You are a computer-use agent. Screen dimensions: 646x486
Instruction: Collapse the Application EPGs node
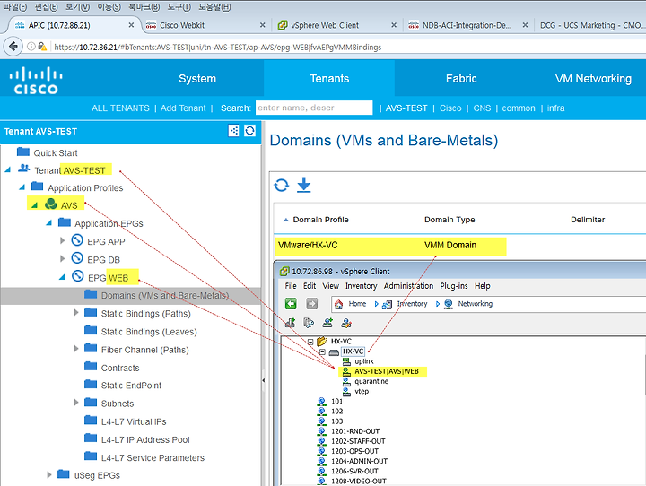click(x=49, y=222)
